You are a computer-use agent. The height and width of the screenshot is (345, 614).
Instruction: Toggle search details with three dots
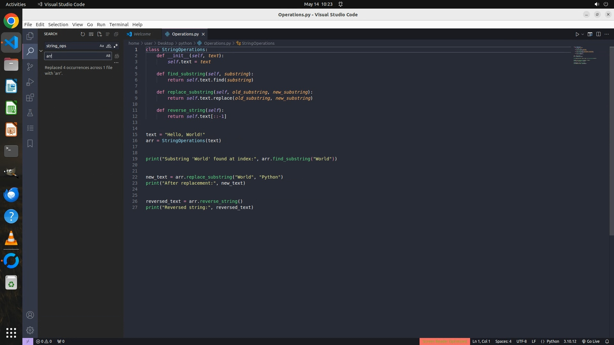click(116, 63)
